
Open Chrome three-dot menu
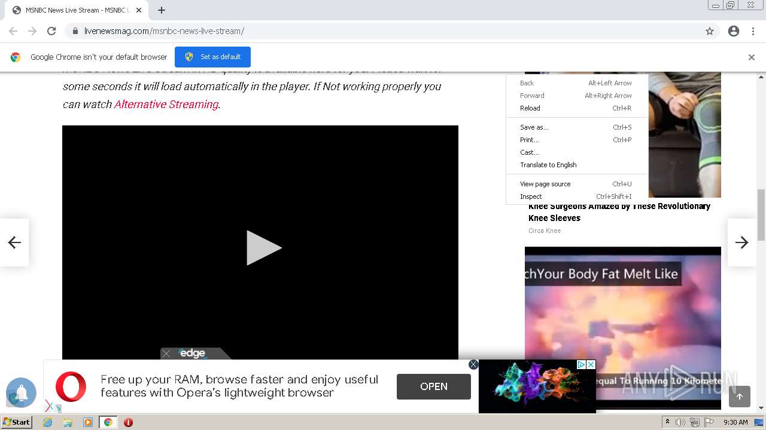point(753,31)
